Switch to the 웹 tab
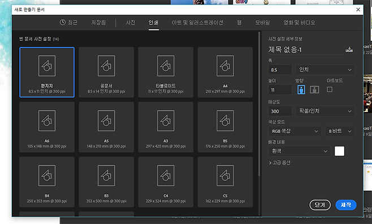This screenshot has width=372, height=224. click(239, 23)
